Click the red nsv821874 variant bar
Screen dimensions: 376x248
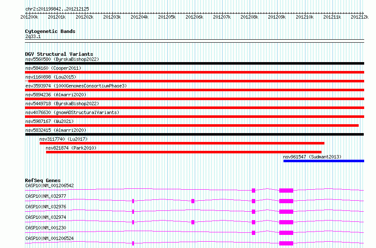(184, 152)
